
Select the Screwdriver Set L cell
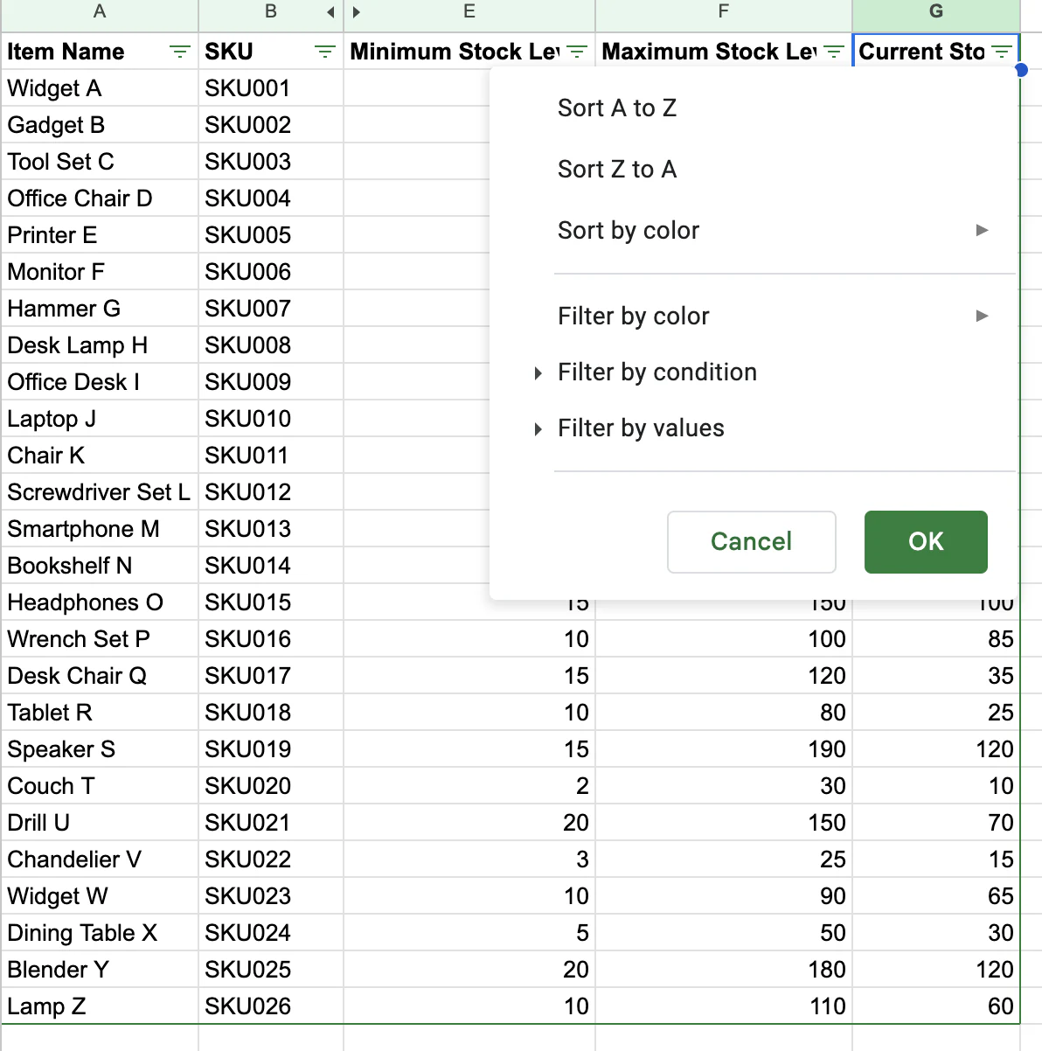pyautogui.click(x=100, y=492)
